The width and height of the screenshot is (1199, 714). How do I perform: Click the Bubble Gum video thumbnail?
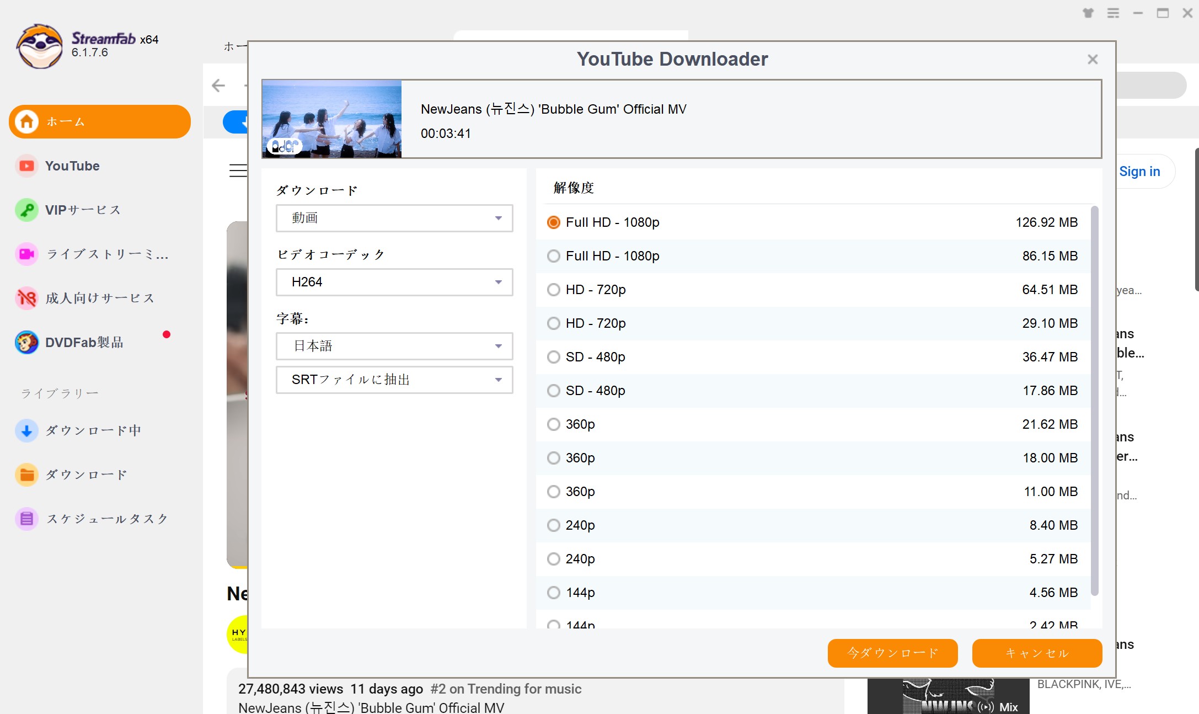[331, 119]
